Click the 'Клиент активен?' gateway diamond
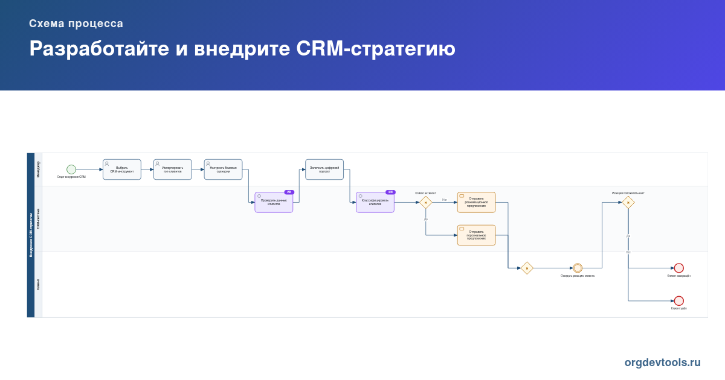Viewport: 725px width, 380px height. tap(426, 202)
